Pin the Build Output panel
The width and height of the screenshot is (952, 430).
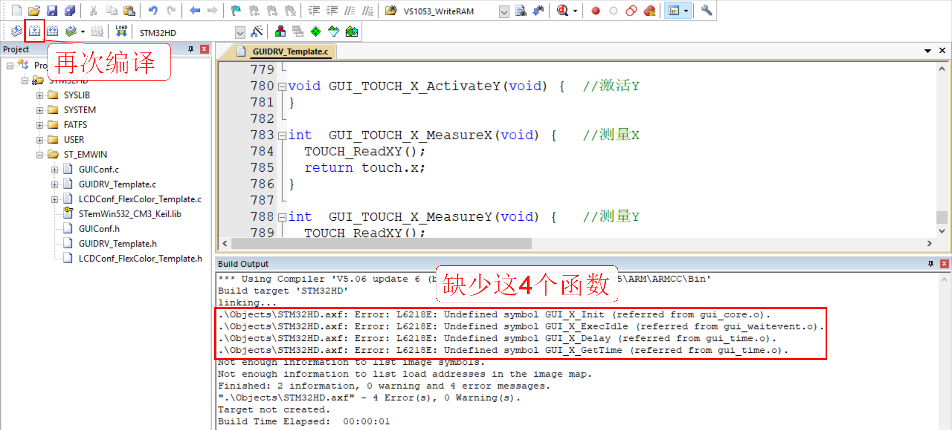[931, 264]
